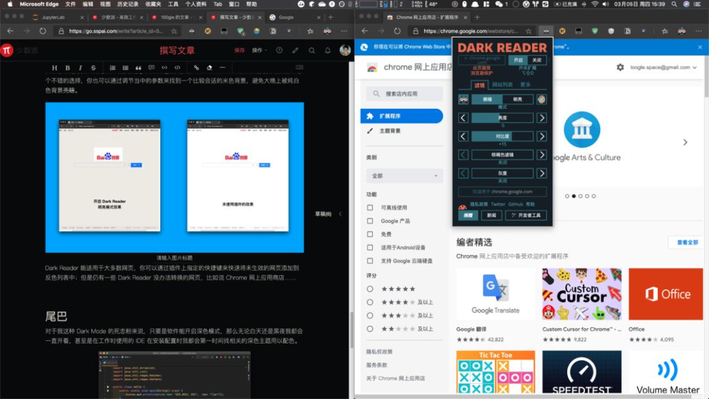Increase 棕褐色滤镜 sepia with right arrow
This screenshot has width=709, height=399.
click(542, 155)
